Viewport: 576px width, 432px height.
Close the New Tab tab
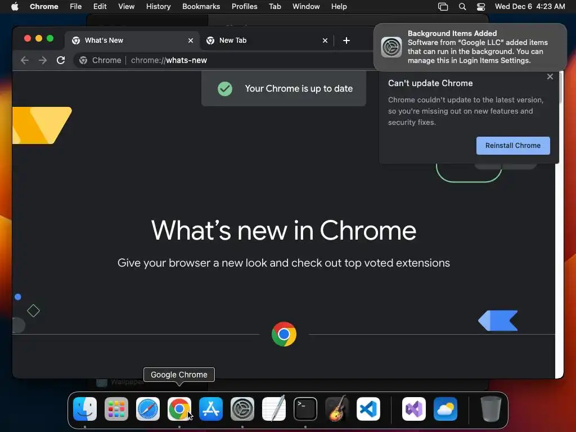(x=325, y=40)
